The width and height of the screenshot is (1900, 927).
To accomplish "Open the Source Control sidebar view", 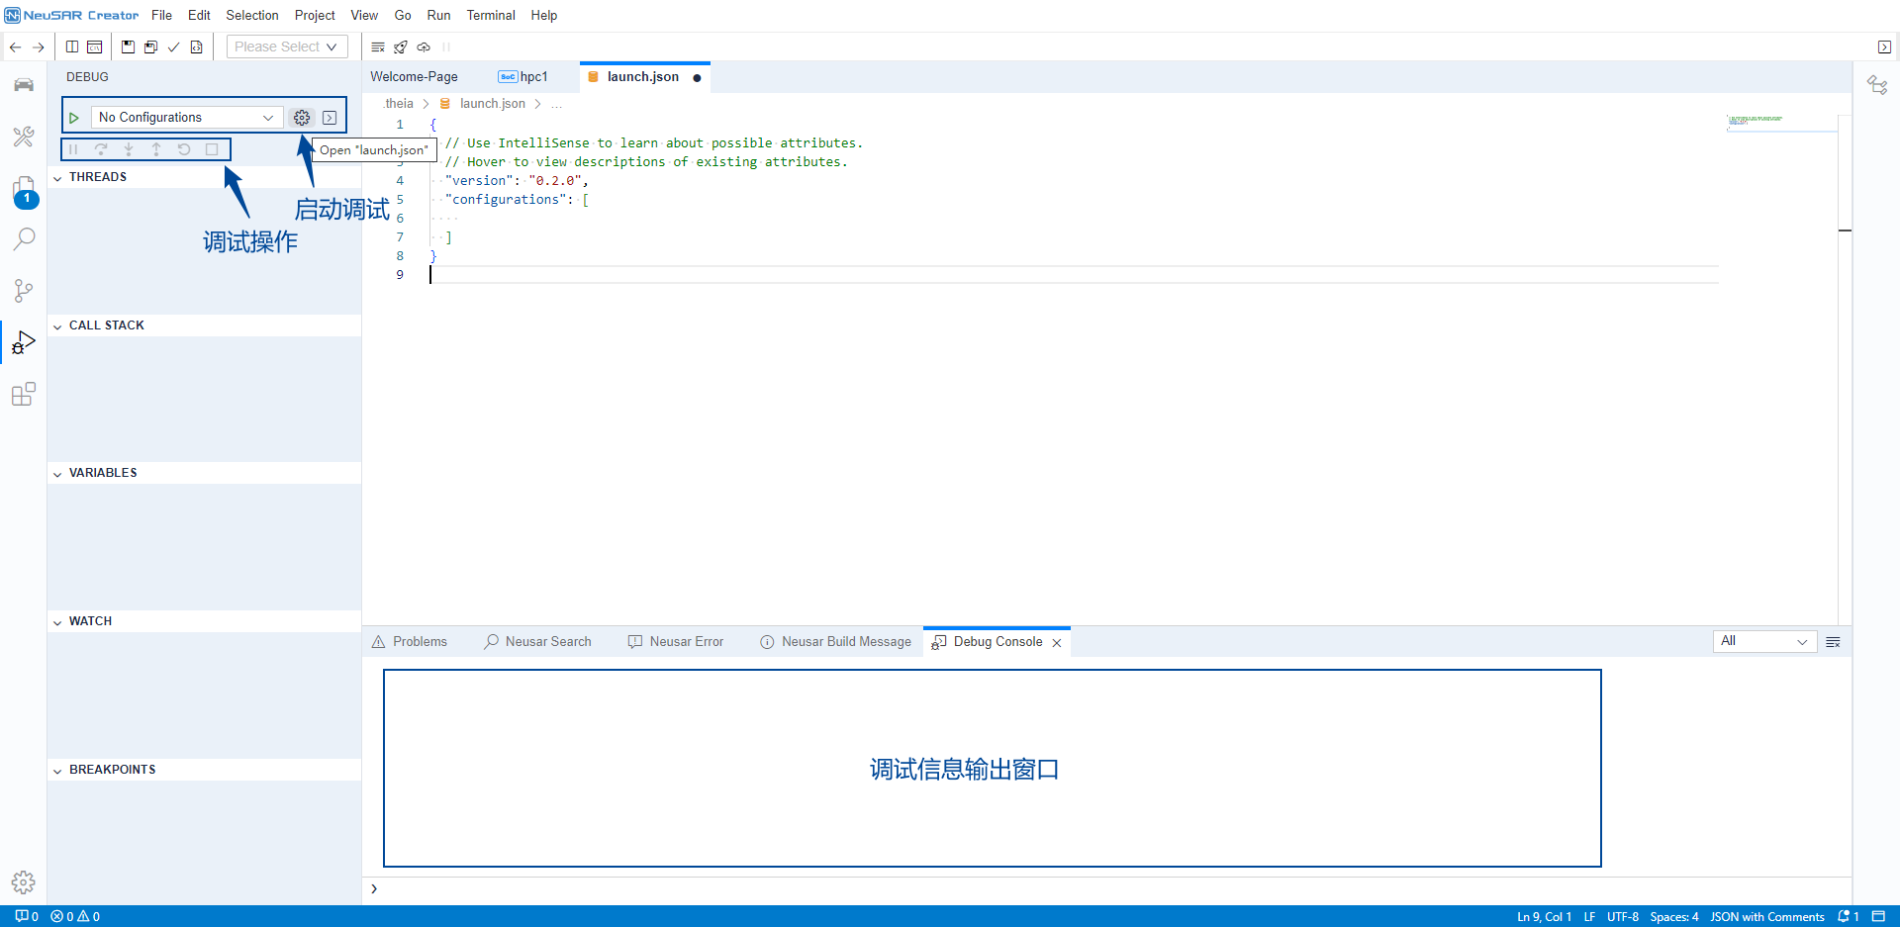I will pos(24,290).
